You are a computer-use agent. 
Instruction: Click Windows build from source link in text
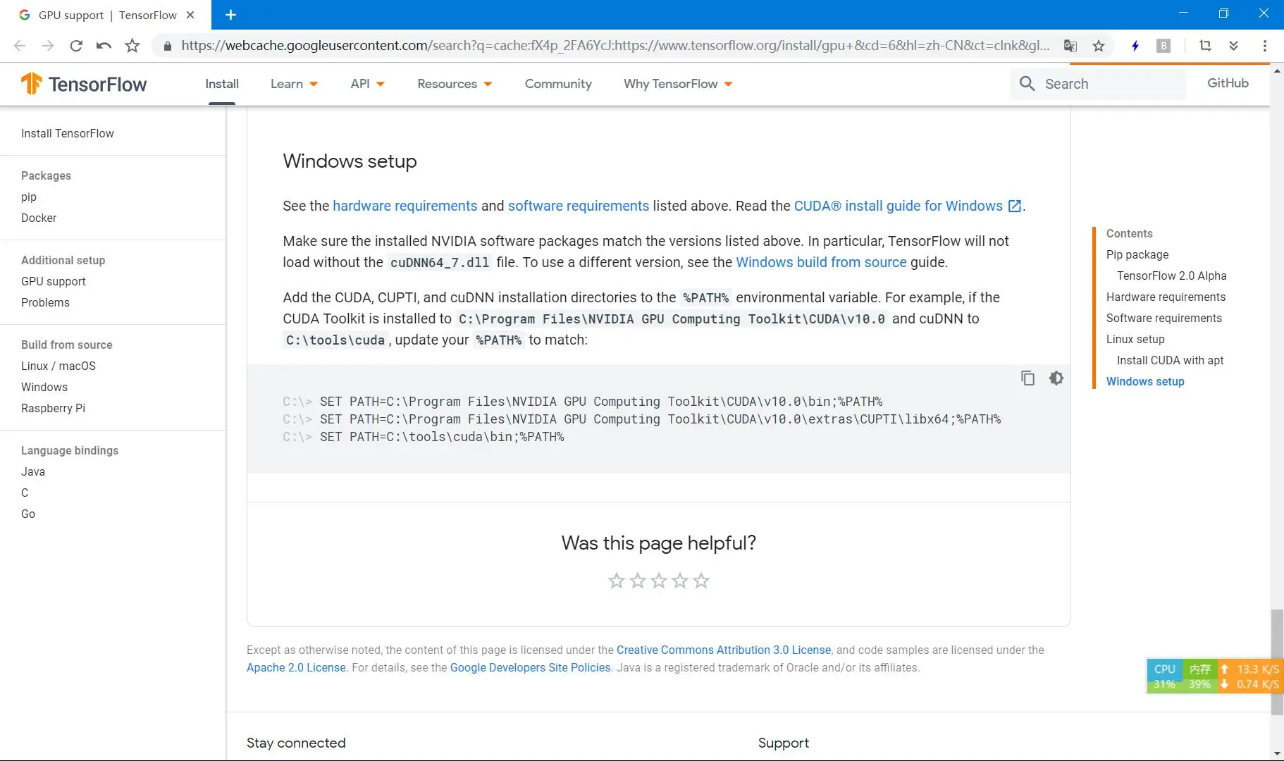coord(821,262)
